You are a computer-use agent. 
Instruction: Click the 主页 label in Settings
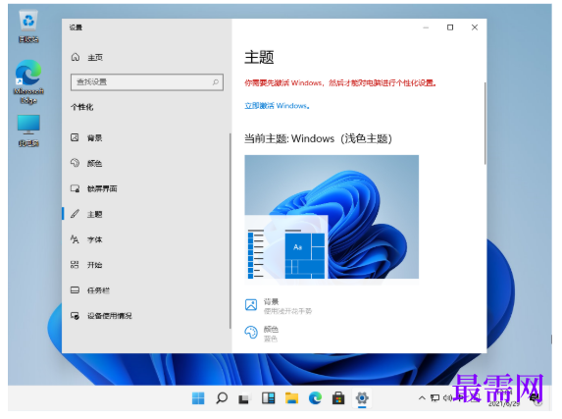pyautogui.click(x=95, y=57)
